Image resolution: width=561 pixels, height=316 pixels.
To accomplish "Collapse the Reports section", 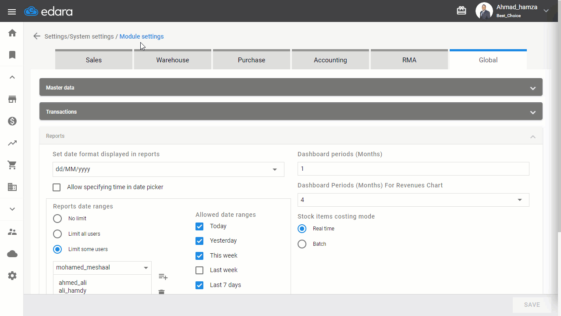I will tap(291, 136).
